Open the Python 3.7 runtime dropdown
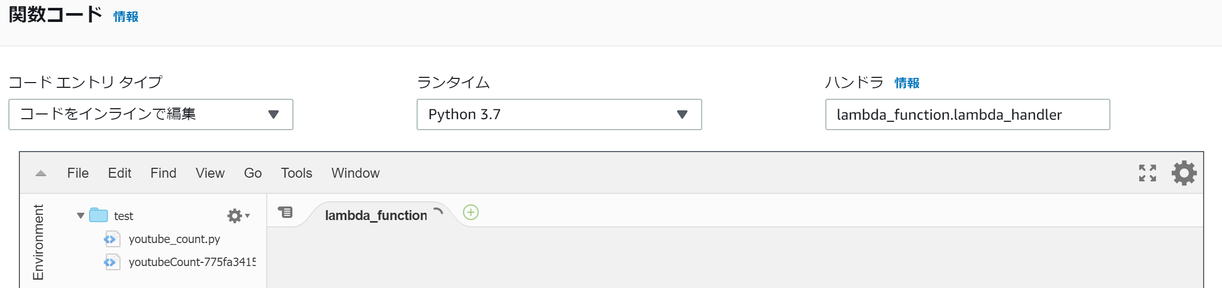1222x288 pixels. pos(559,114)
